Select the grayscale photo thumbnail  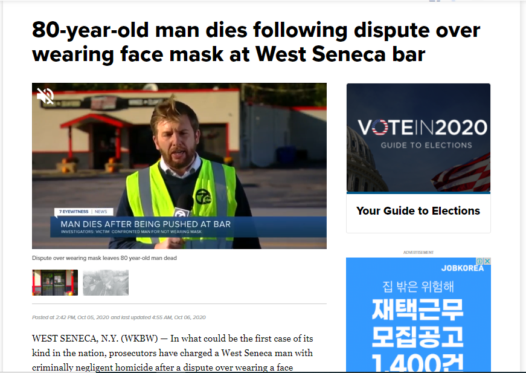(106, 283)
